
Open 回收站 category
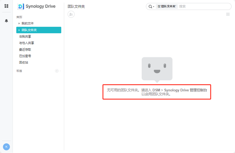23,63
